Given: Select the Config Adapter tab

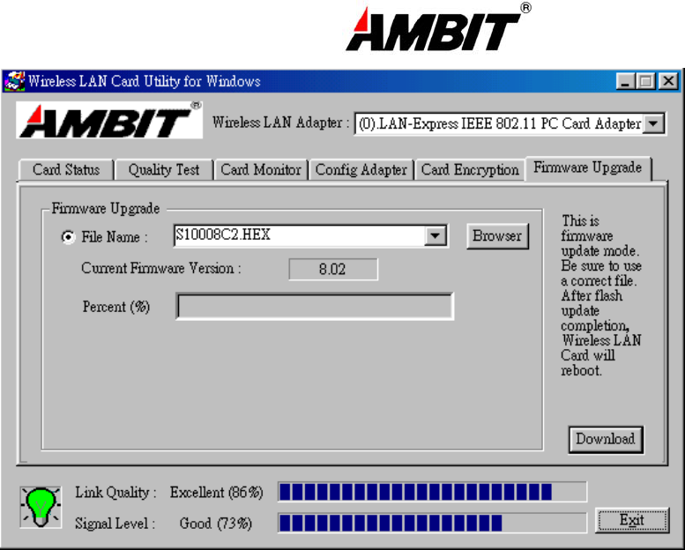Looking at the screenshot, I should 361,169.
